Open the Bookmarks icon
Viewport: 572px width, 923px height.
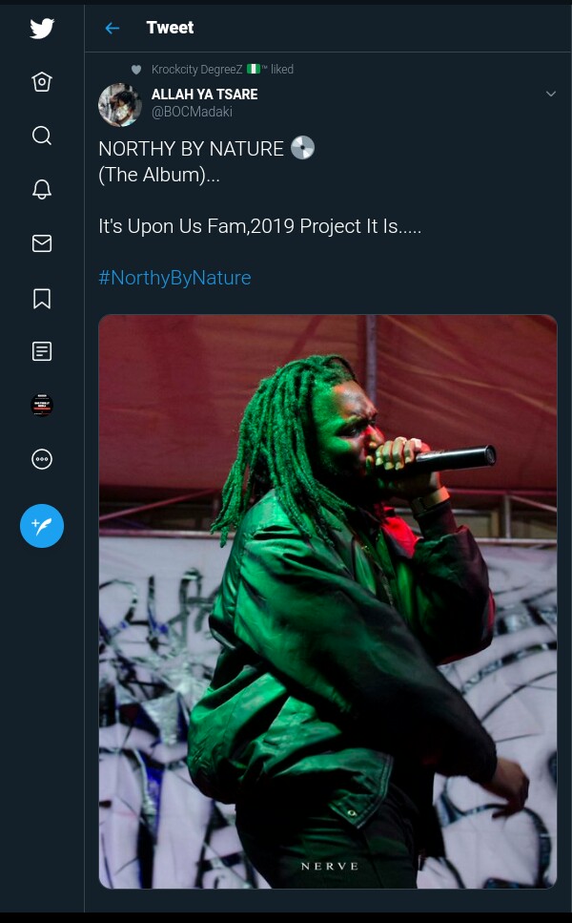pos(42,299)
